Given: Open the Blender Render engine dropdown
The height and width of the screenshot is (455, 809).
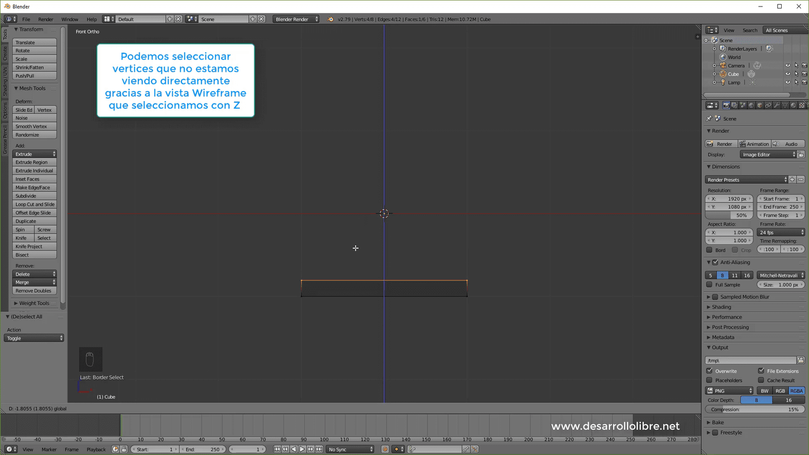Looking at the screenshot, I should click(296, 19).
